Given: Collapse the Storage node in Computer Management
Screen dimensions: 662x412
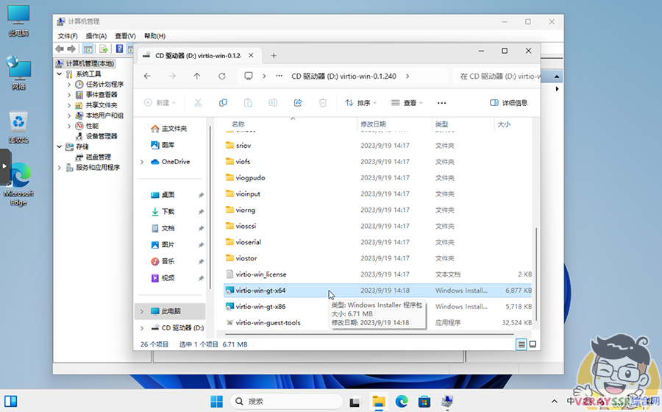Looking at the screenshot, I should tap(60, 146).
